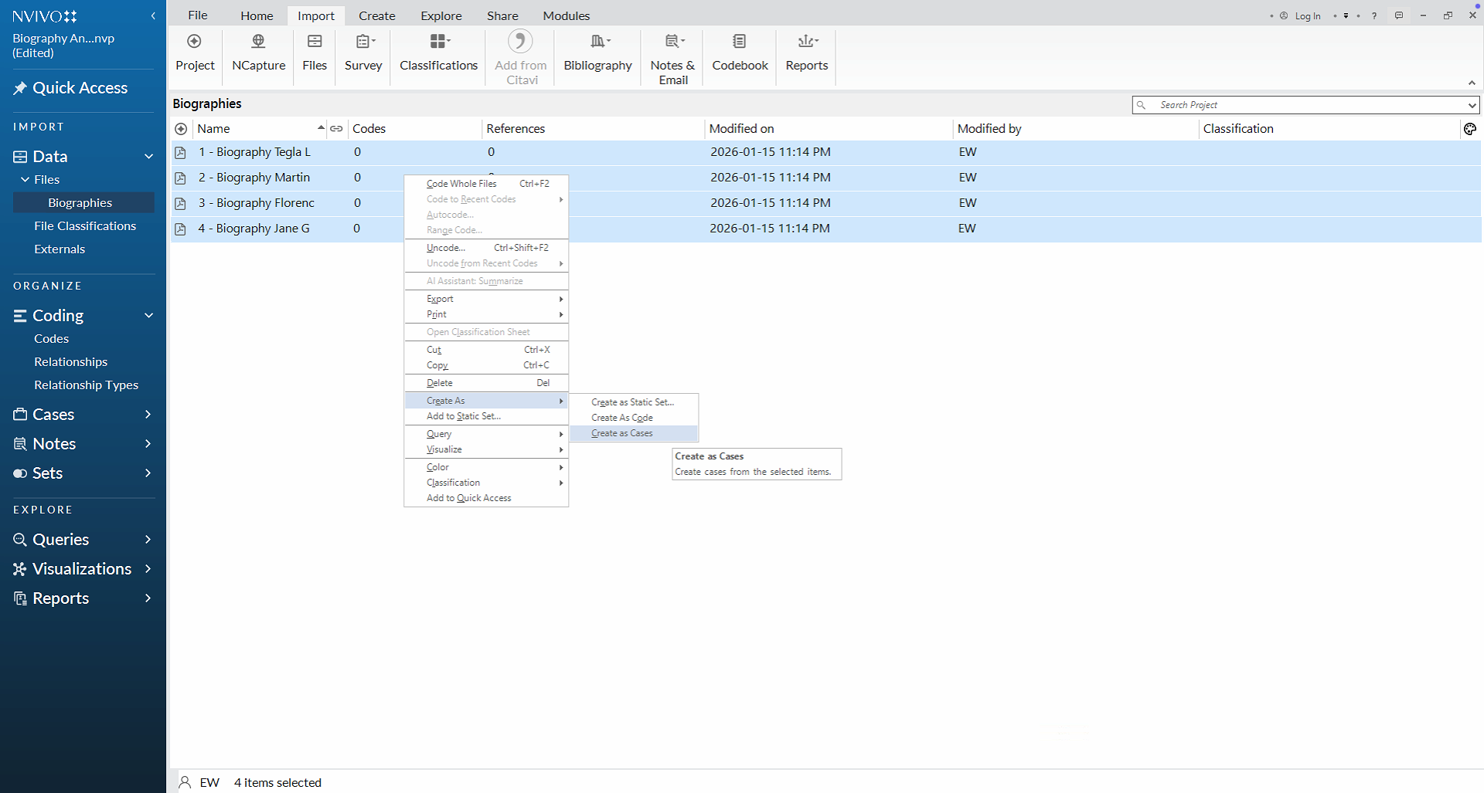The width and height of the screenshot is (1484, 793).
Task: Open the Bibliography import option
Action: 597,42
